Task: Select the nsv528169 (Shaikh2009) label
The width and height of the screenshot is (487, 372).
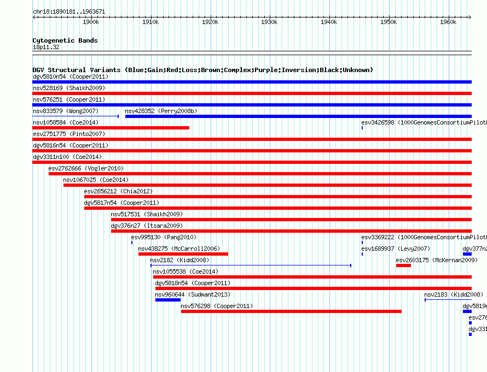Action: (69, 88)
